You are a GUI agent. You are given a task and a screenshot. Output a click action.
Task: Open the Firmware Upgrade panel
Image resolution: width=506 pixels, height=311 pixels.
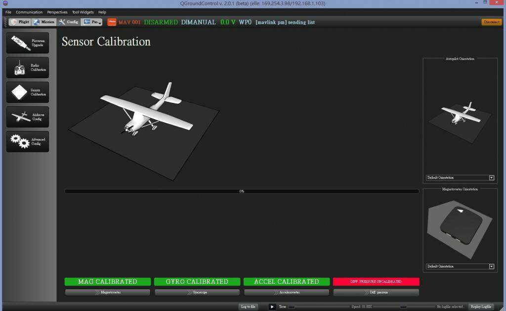point(28,43)
